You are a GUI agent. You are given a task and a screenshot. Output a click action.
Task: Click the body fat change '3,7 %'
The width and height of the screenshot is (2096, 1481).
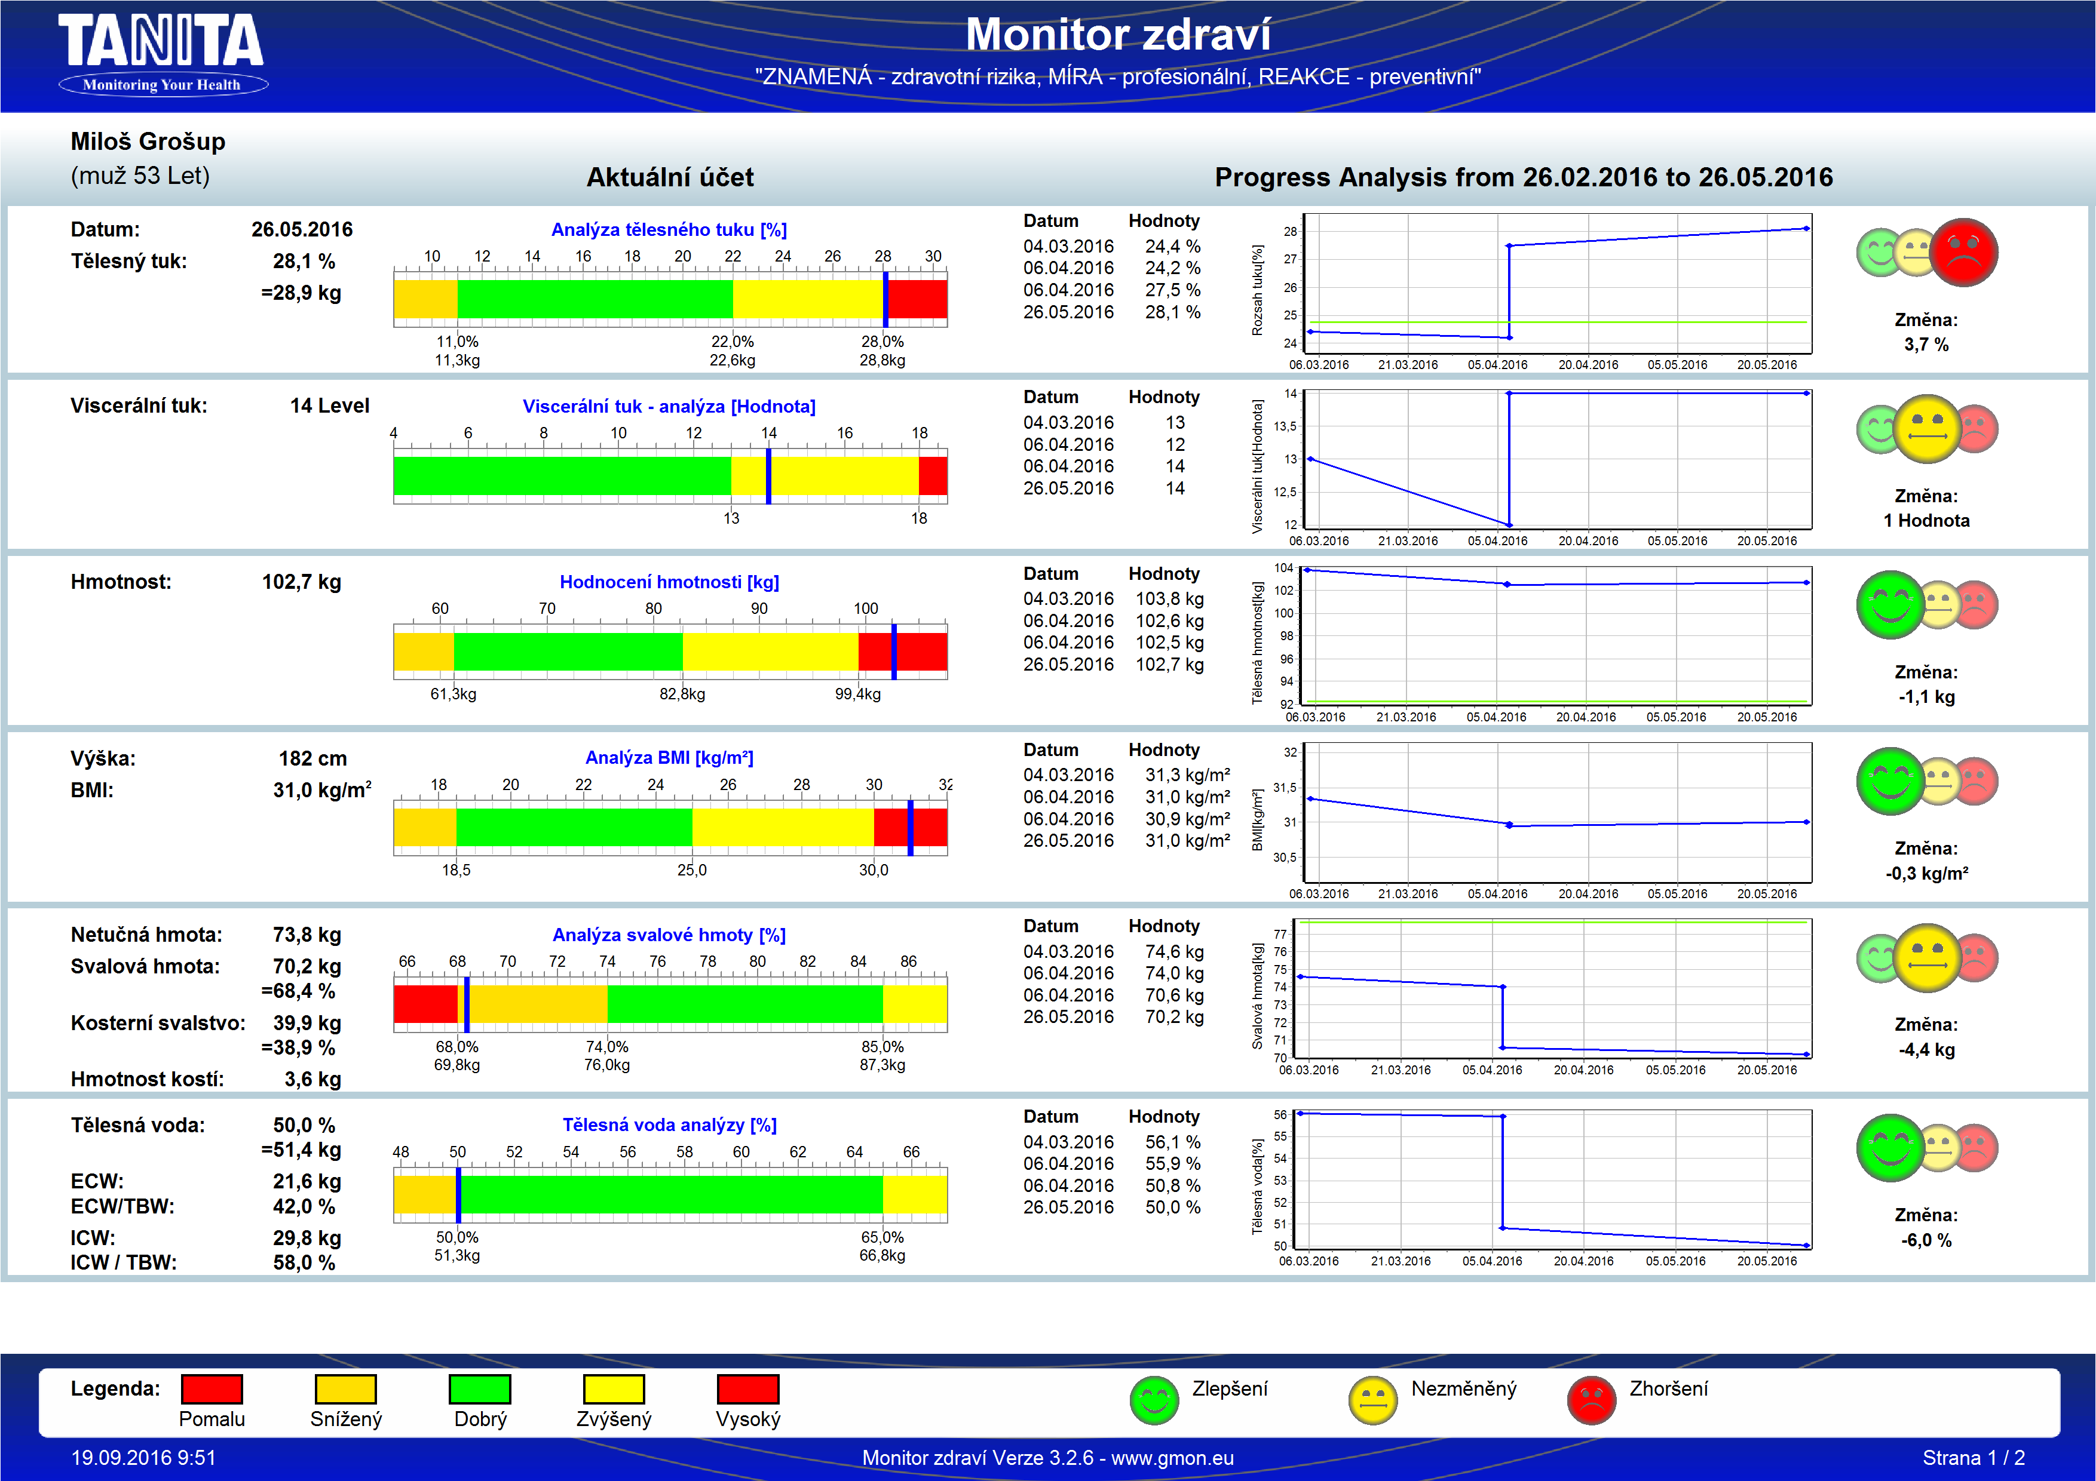tap(1926, 345)
